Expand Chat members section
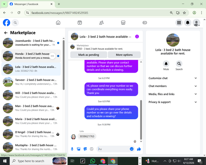The width and height of the screenshot is (206, 165). click(x=173, y=86)
